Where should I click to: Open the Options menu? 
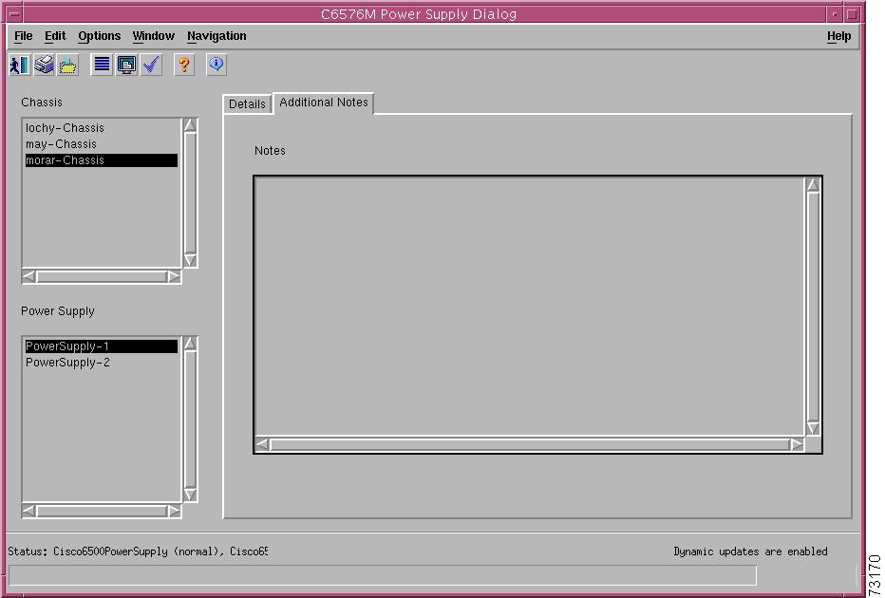[100, 36]
